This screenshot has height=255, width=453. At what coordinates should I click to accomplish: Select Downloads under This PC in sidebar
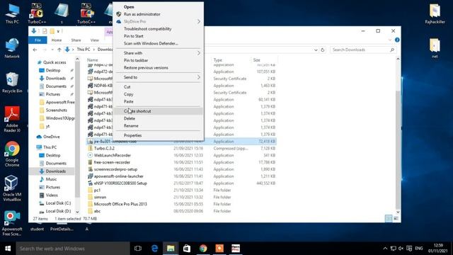point(55,171)
